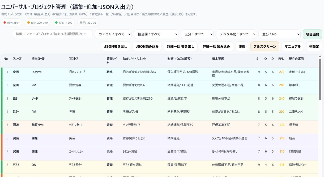The width and height of the screenshot is (324, 177).
Task: Select row 4 cell 見積
Action: pyautogui.click(x=72, y=112)
